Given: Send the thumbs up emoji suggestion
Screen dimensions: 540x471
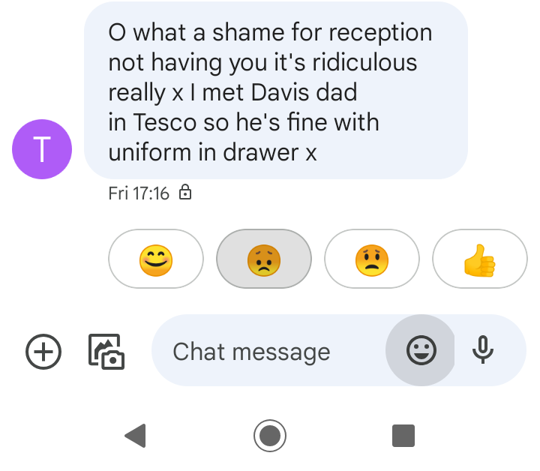Looking at the screenshot, I should [x=480, y=259].
